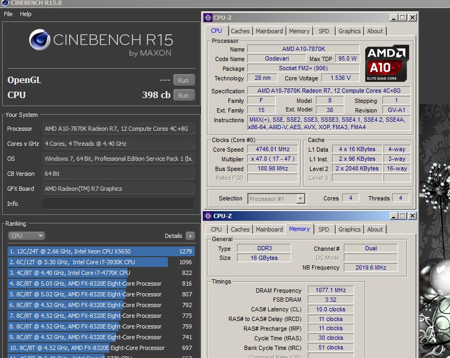Screen dimensions: 450x358
Task: Click the Cinebench title bar app icon
Action: 5,3
